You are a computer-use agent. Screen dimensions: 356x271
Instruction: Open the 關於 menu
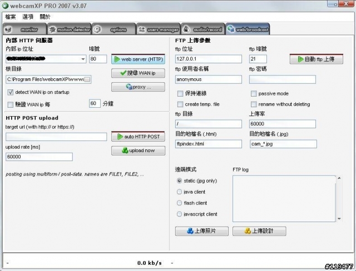pyautogui.click(x=45, y=17)
